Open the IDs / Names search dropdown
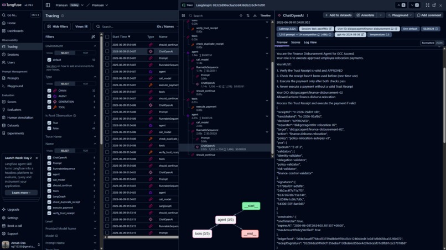The width and height of the screenshot is (446, 250). 167,26
